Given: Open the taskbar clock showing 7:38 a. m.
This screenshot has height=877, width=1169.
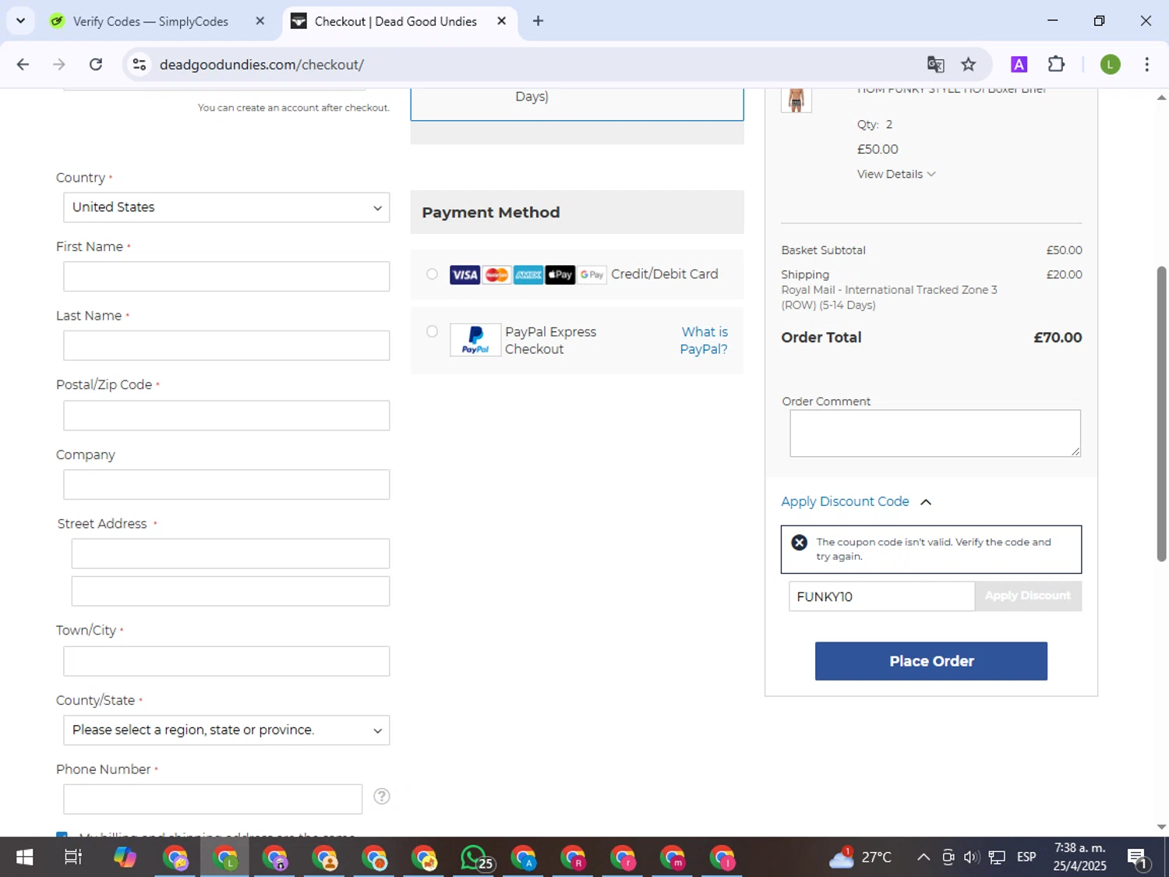Looking at the screenshot, I should pos(1079,857).
